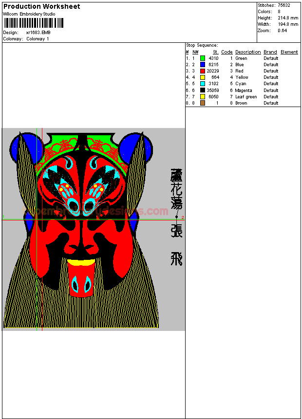Image resolution: width=302 pixels, height=419 pixels.
Task: Click the 'Wilcom Embroidery Studio' text
Action: click(x=29, y=14)
